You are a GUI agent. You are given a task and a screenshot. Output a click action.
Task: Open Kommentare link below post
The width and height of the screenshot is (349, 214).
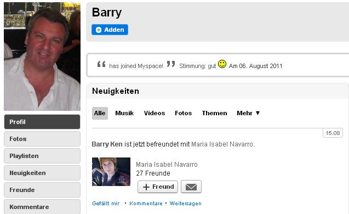[x=146, y=204]
